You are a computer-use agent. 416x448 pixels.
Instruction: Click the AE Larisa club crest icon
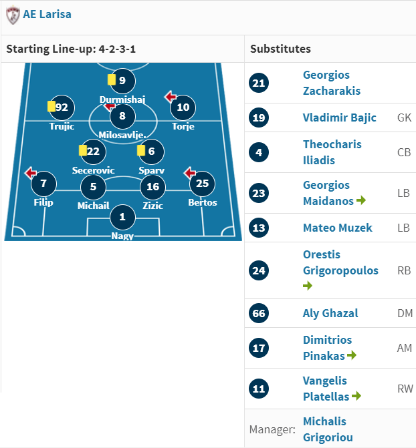(13, 15)
